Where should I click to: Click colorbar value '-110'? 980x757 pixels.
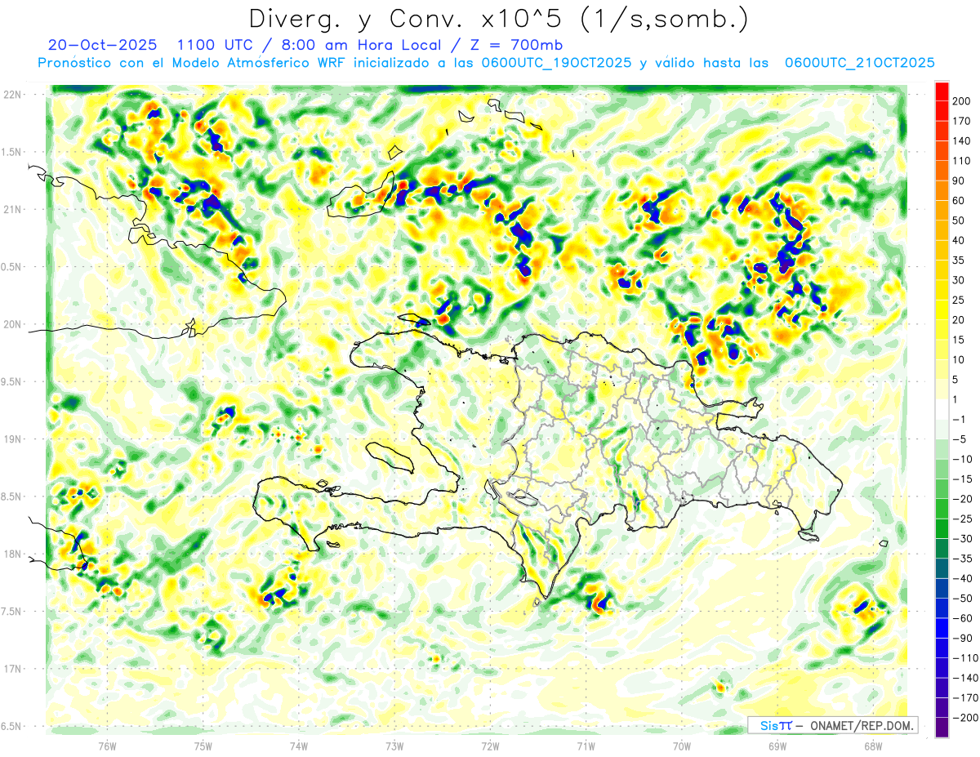pyautogui.click(x=966, y=658)
